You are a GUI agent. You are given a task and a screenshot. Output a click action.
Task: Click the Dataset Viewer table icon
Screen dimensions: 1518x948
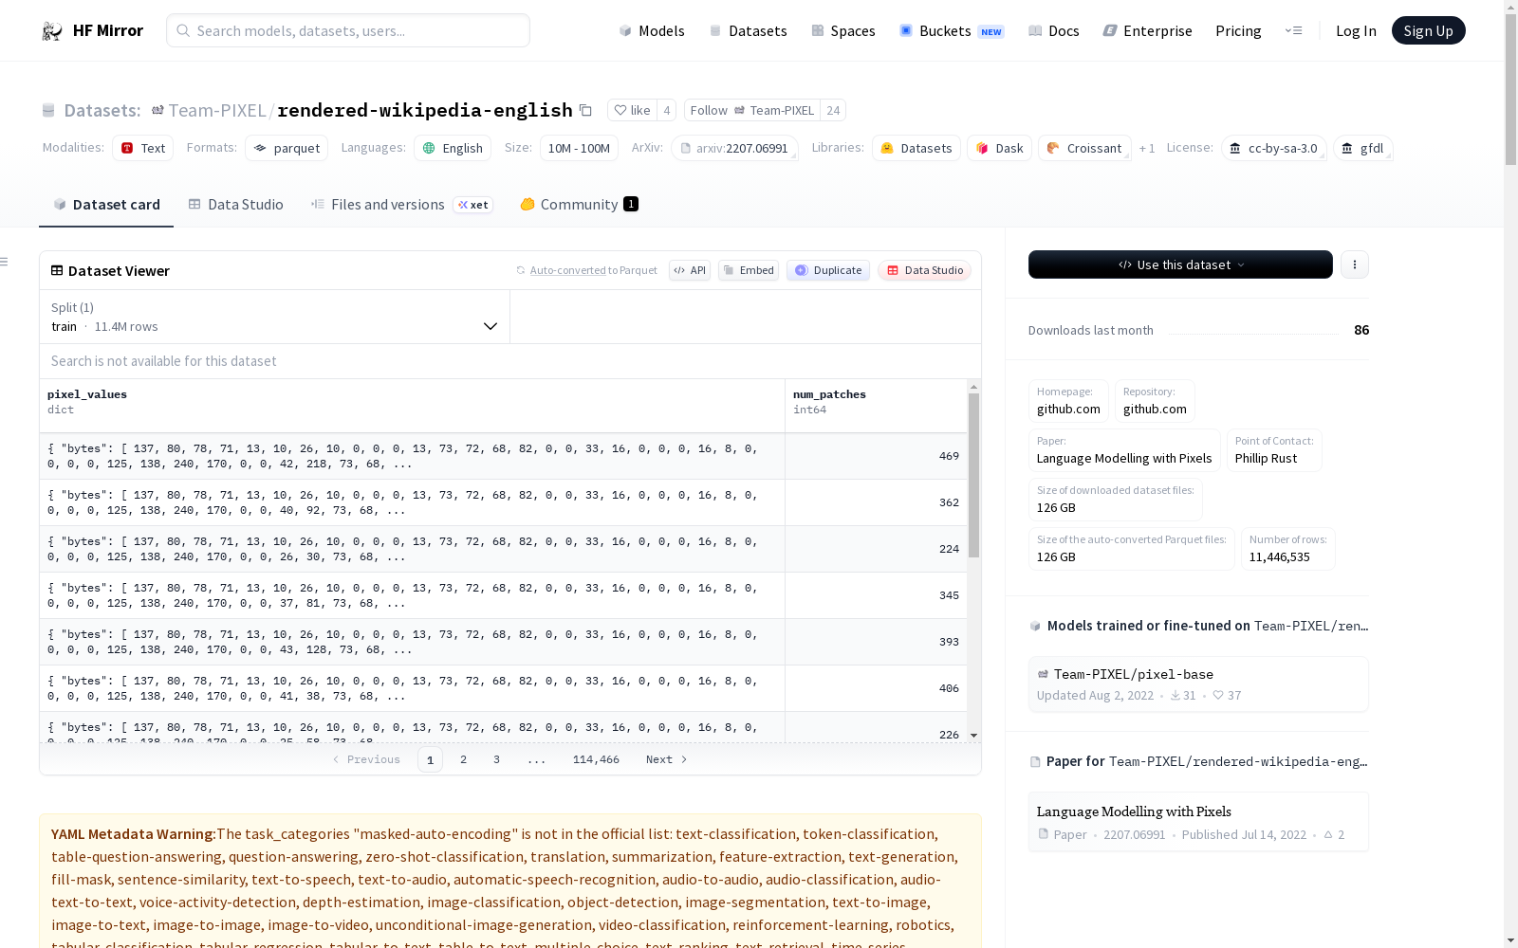point(57,271)
